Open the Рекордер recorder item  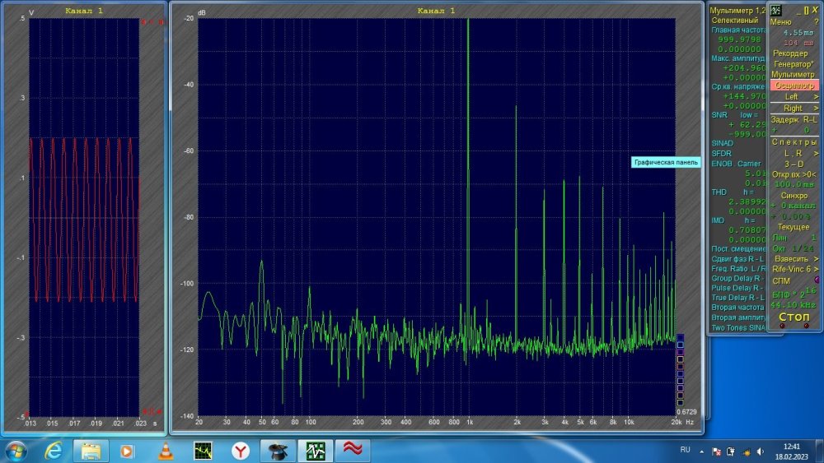click(x=791, y=53)
